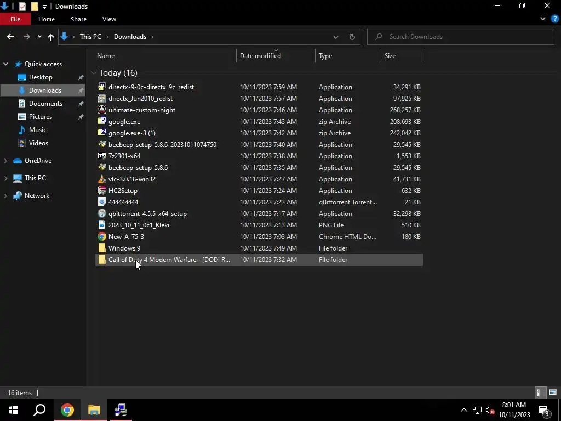561x421 pixels.
Task: Click the taskbar clock showing 8:01 AM
Action: point(514,410)
